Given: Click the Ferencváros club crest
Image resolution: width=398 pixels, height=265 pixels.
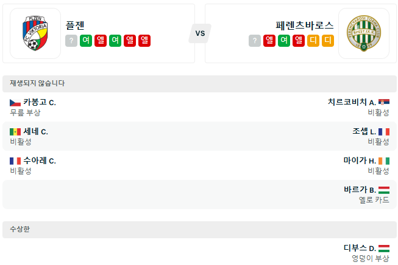Looking at the screenshot, I should [363, 33].
